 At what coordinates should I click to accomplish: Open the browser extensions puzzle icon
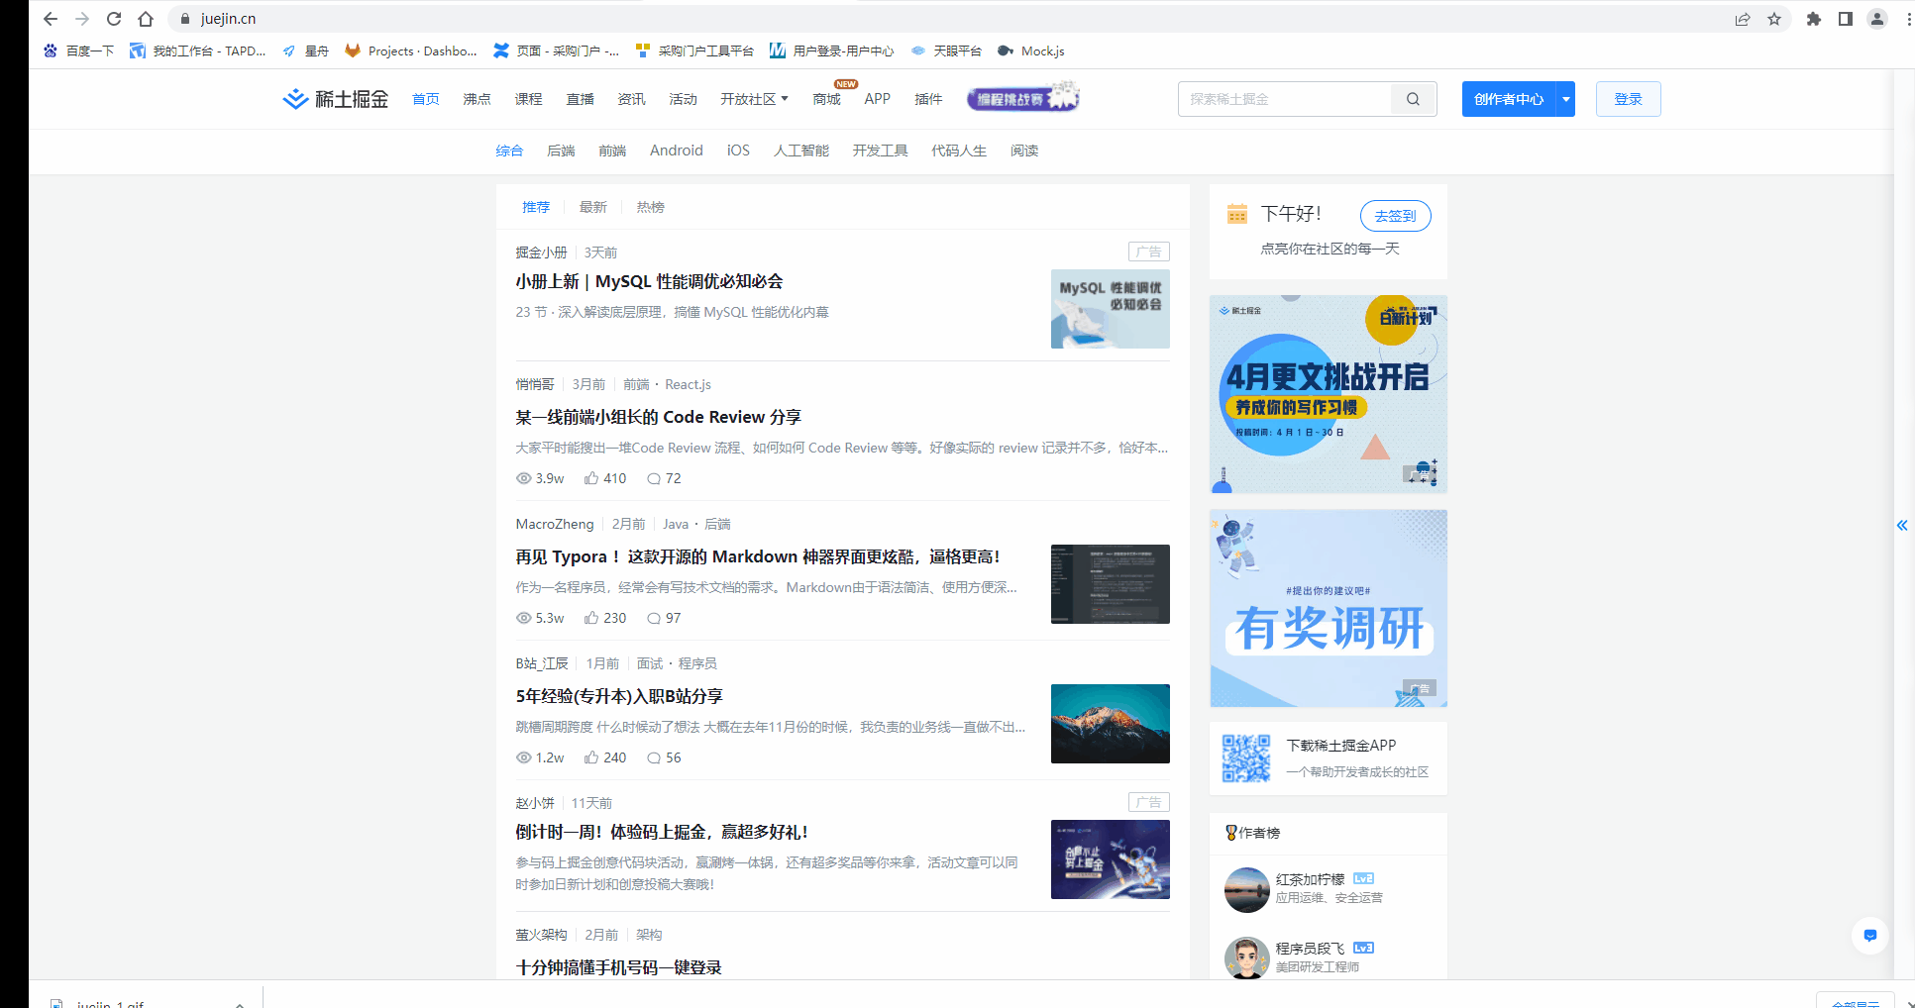coord(1813,18)
